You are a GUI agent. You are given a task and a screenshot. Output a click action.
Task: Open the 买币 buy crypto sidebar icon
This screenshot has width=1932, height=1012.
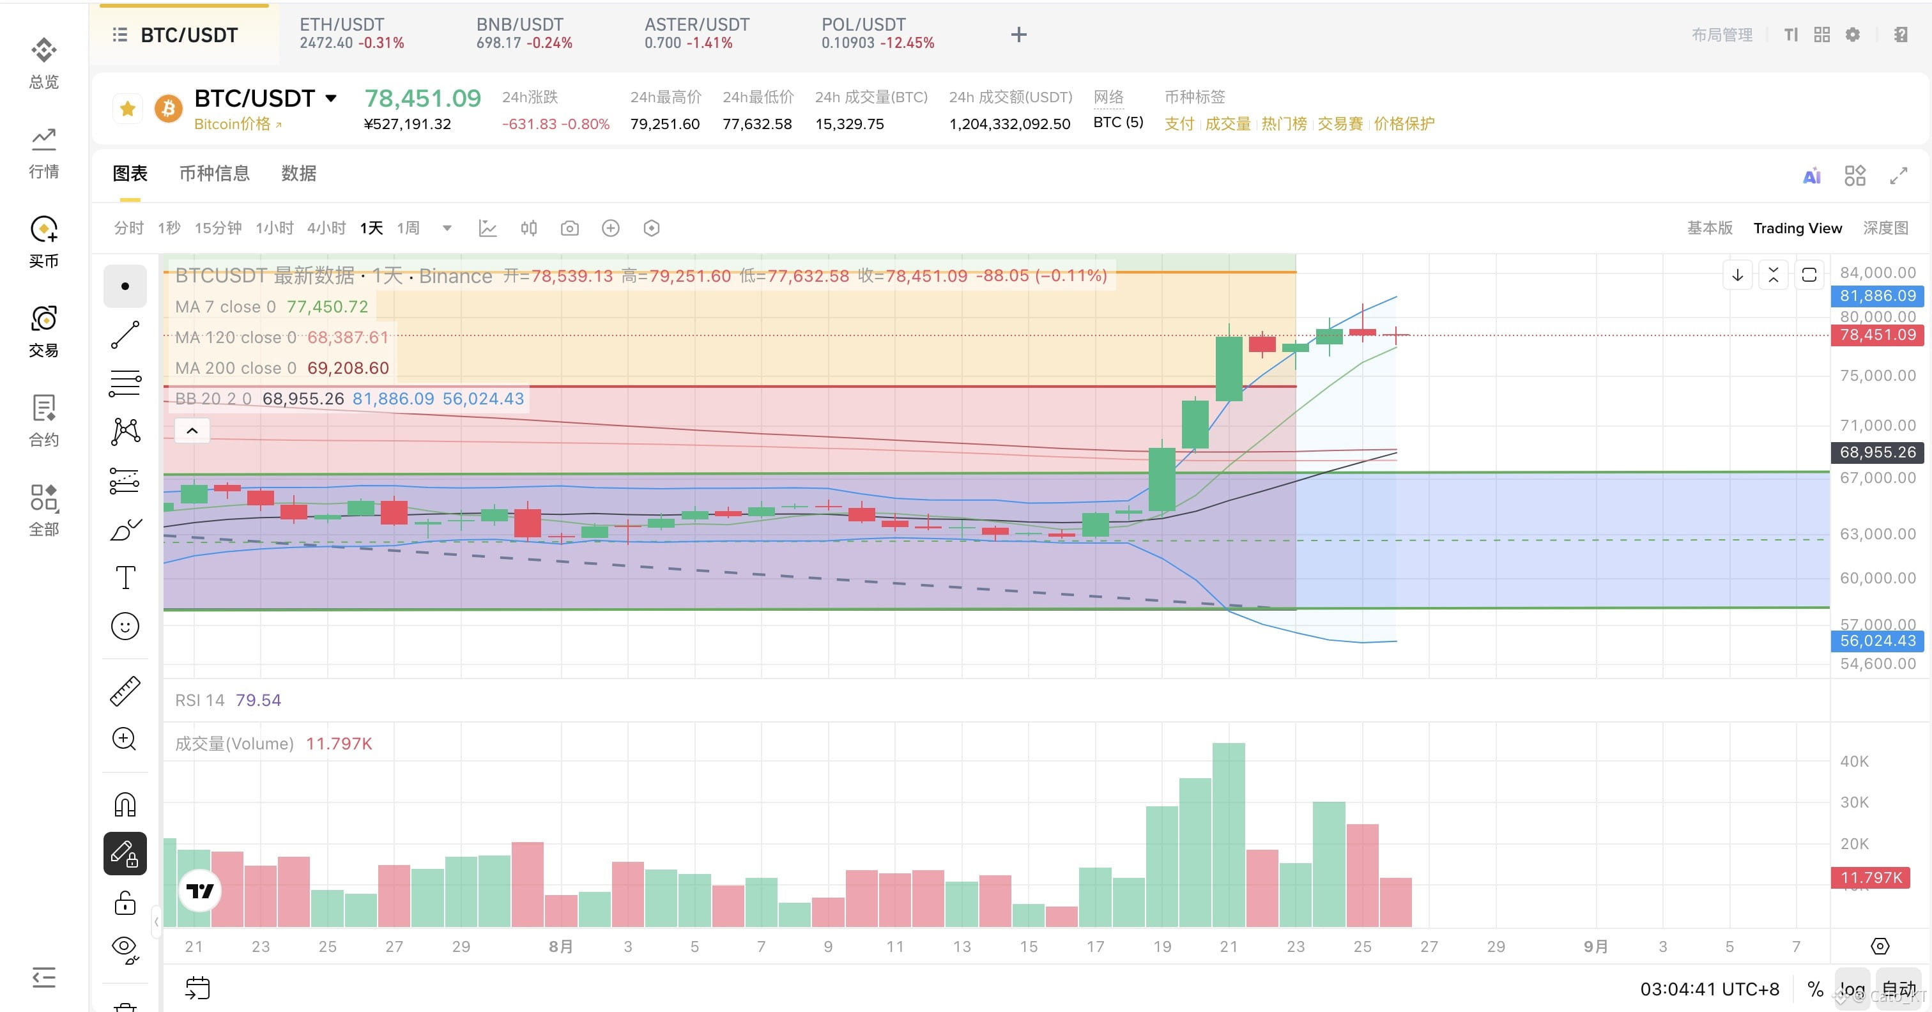pyautogui.click(x=43, y=243)
